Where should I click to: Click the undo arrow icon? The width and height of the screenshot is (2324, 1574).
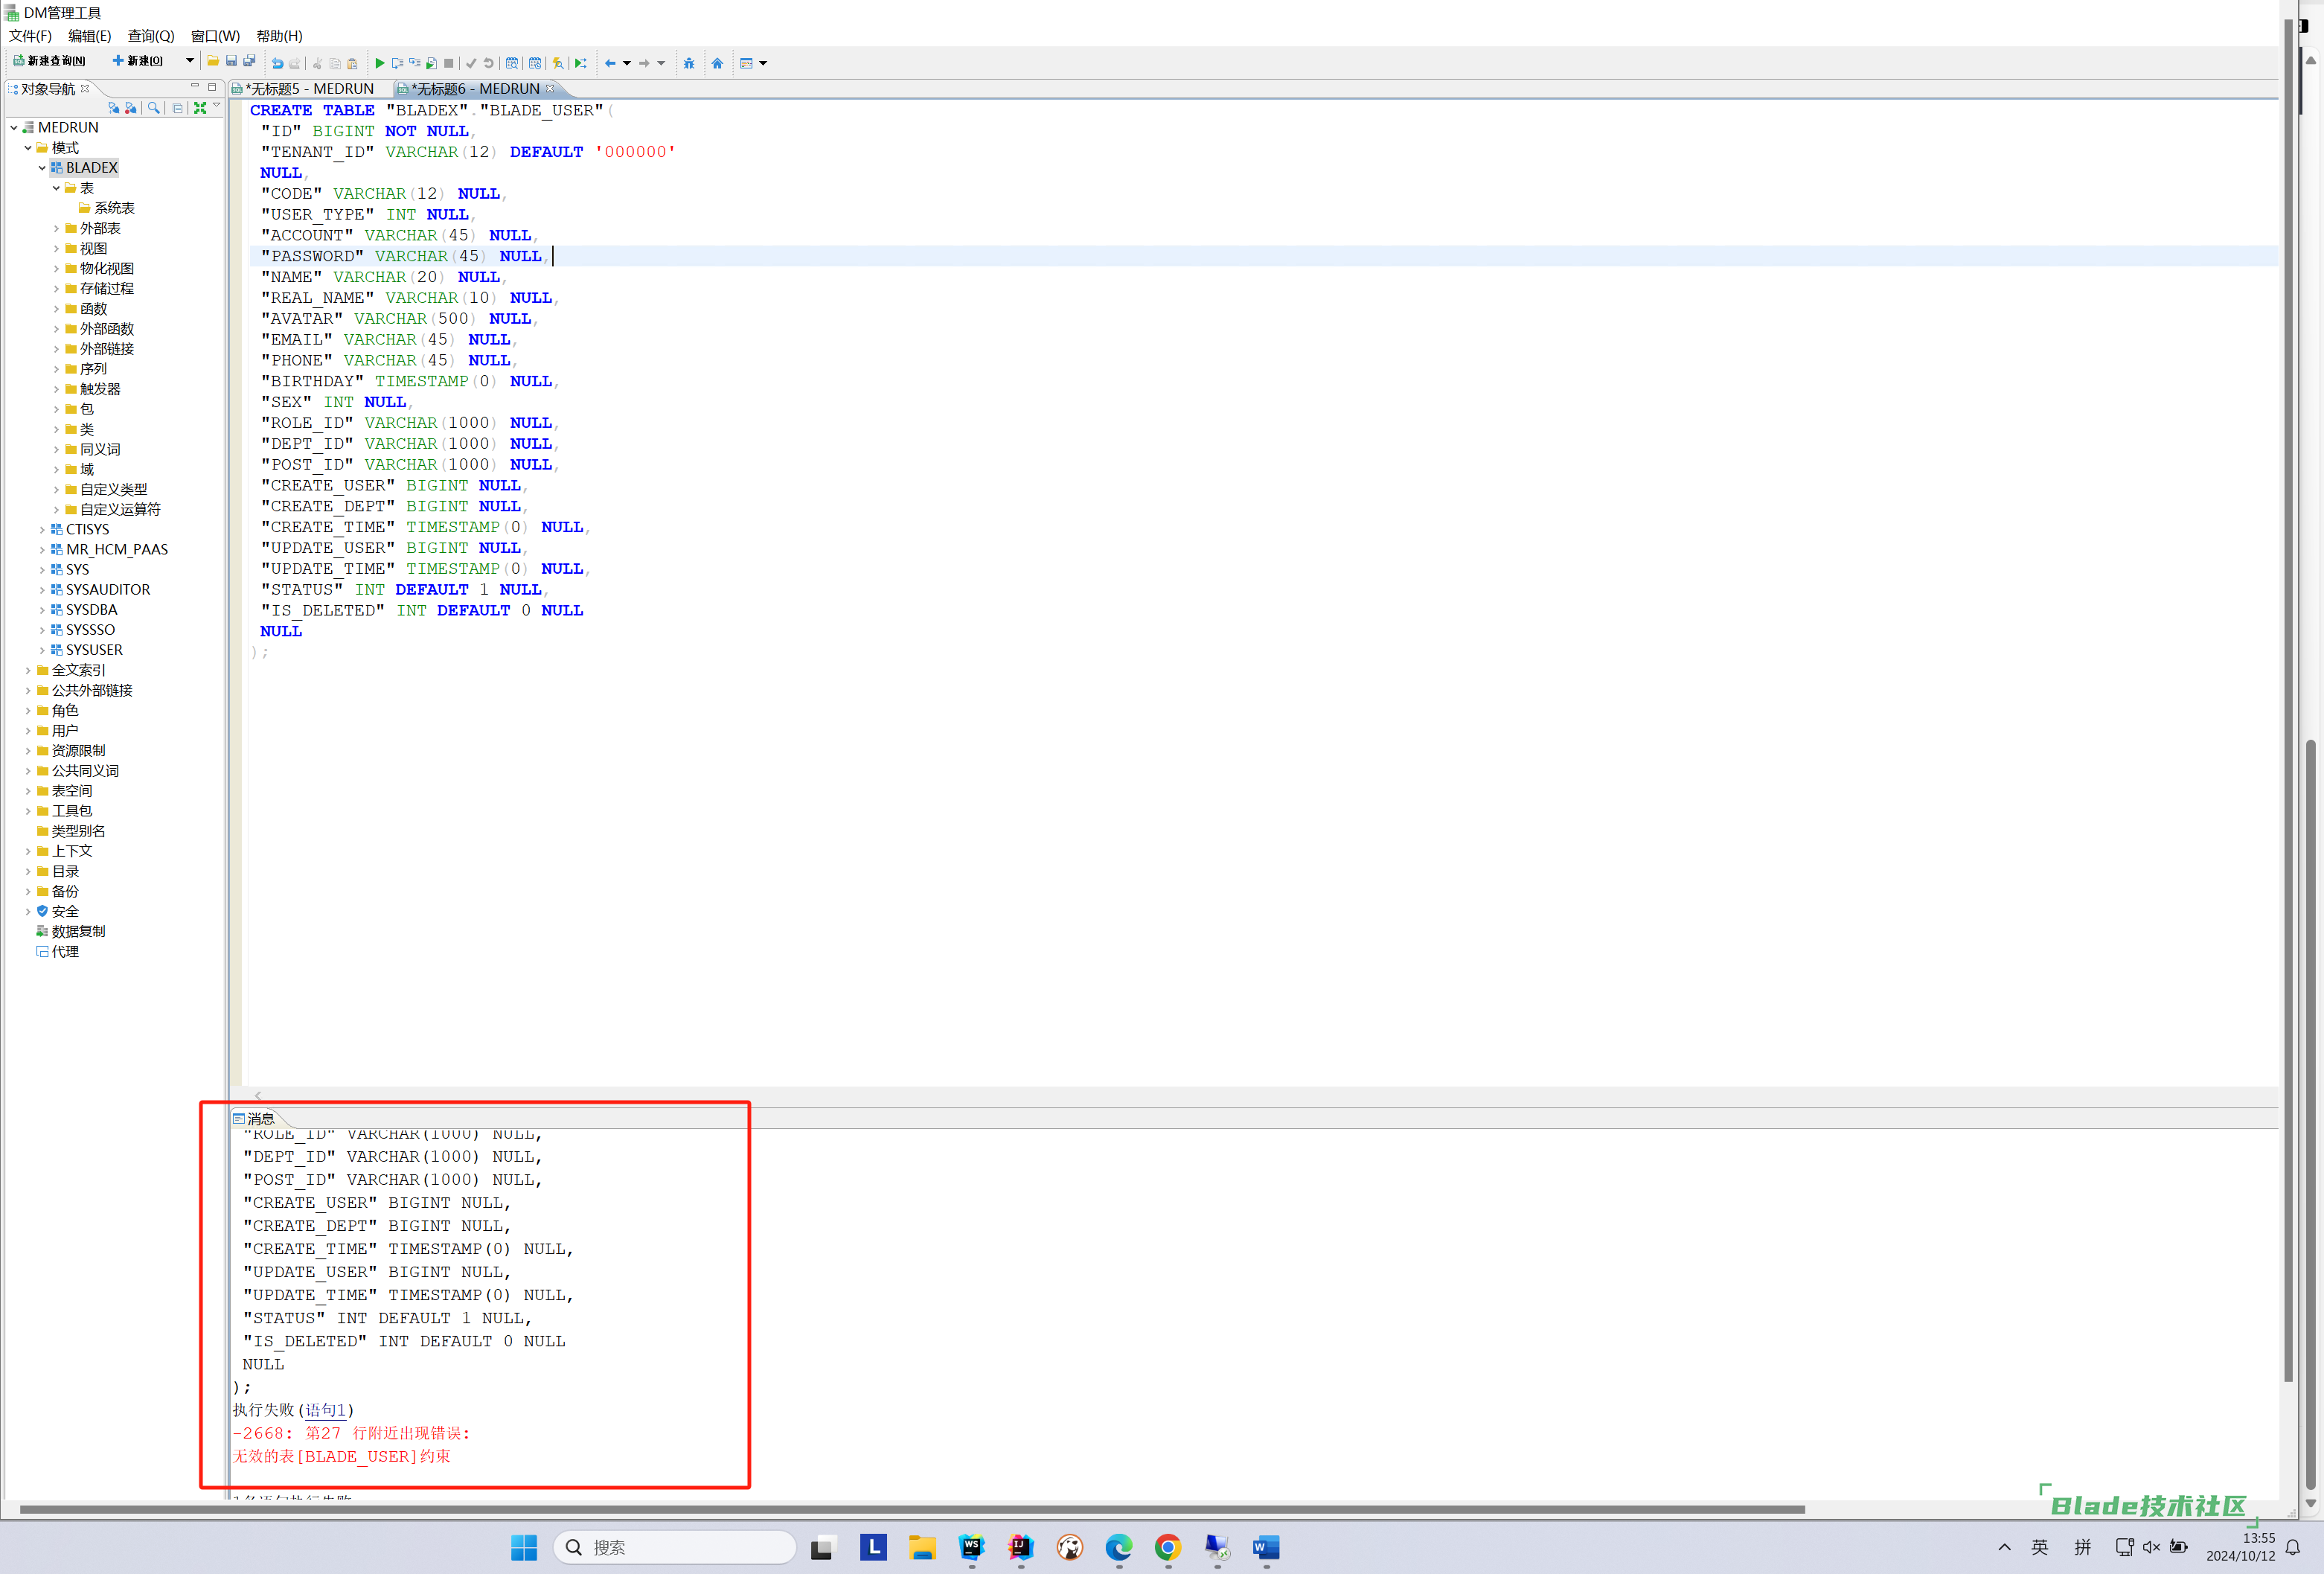pos(277,63)
